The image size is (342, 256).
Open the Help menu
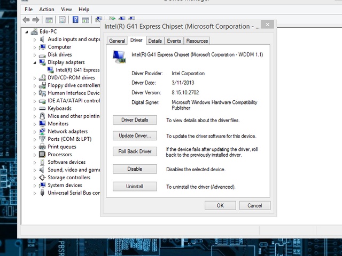[84, 10]
